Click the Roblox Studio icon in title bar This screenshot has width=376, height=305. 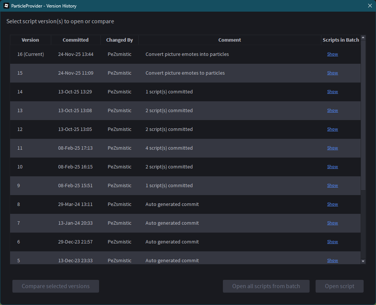click(6, 6)
